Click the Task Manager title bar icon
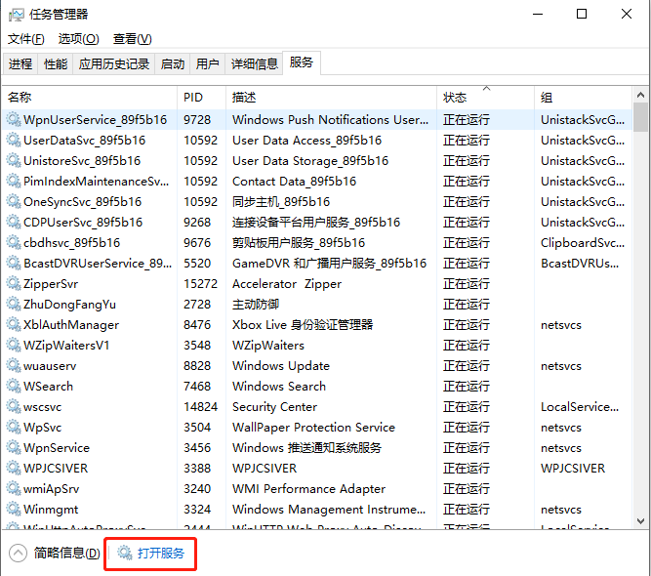 pyautogui.click(x=17, y=15)
